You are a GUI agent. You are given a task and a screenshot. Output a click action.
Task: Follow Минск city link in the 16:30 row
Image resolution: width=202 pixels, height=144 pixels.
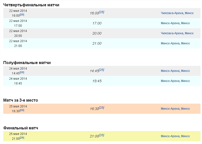click(185, 109)
